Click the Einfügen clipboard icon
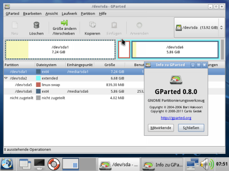Viewport: 229px width, 171px height. 114,25
